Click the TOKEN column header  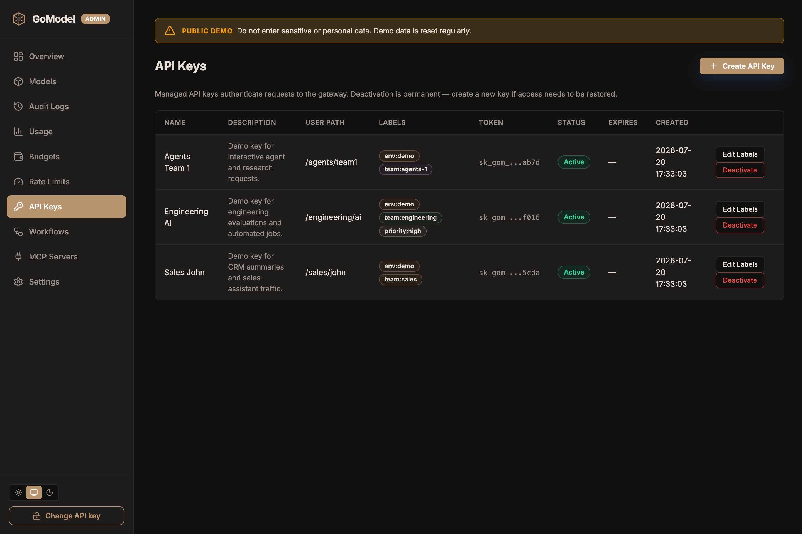tap(491, 122)
